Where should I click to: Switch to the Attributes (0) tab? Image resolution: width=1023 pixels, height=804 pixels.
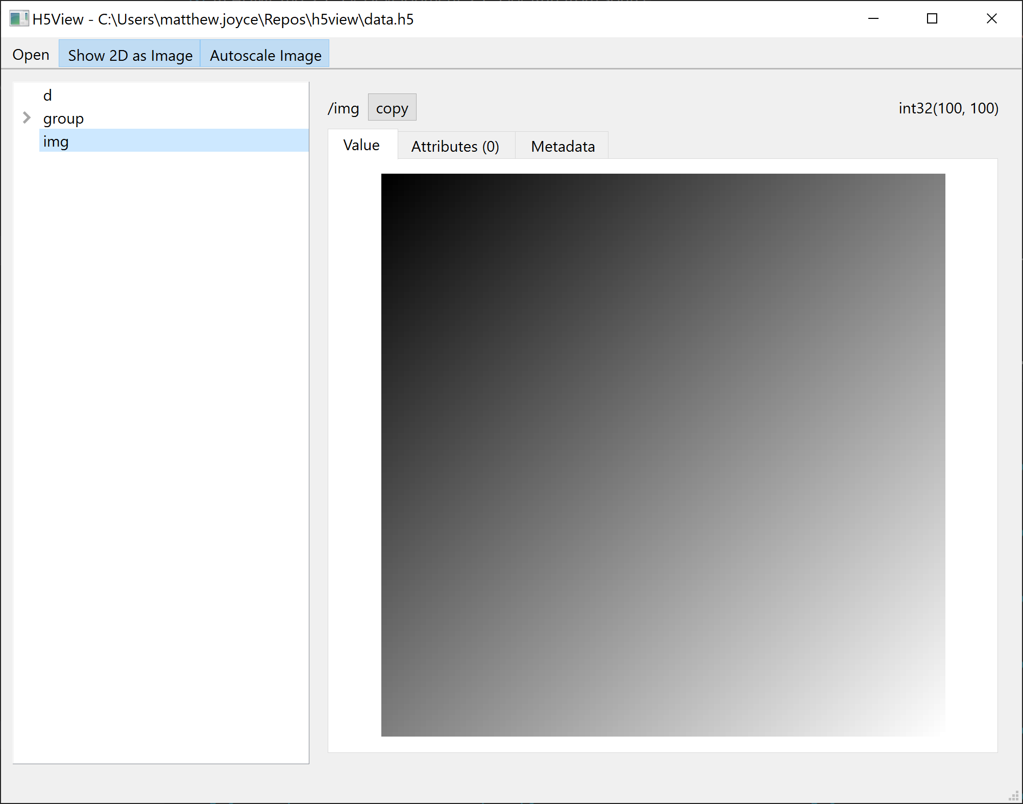click(455, 146)
